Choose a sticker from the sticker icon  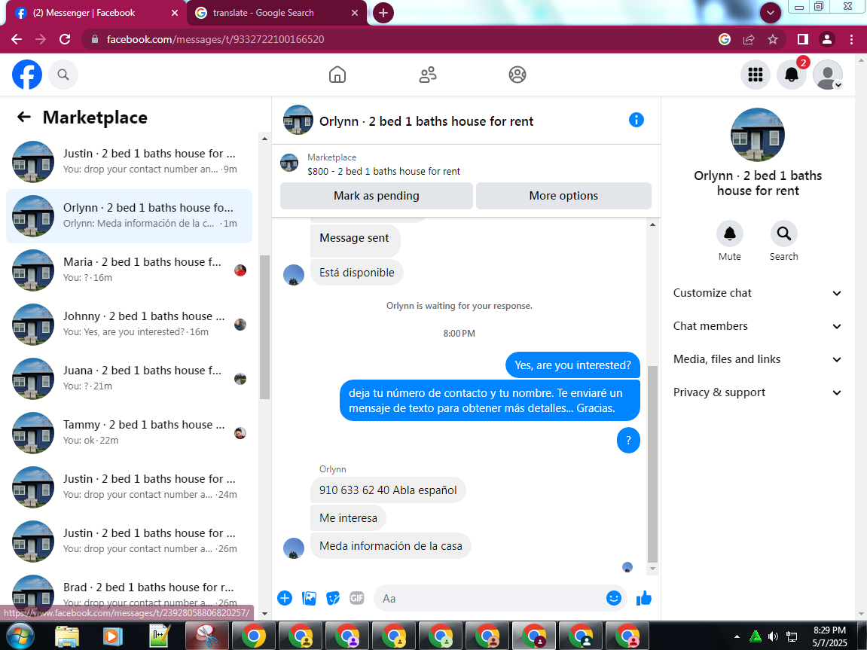pyautogui.click(x=333, y=598)
